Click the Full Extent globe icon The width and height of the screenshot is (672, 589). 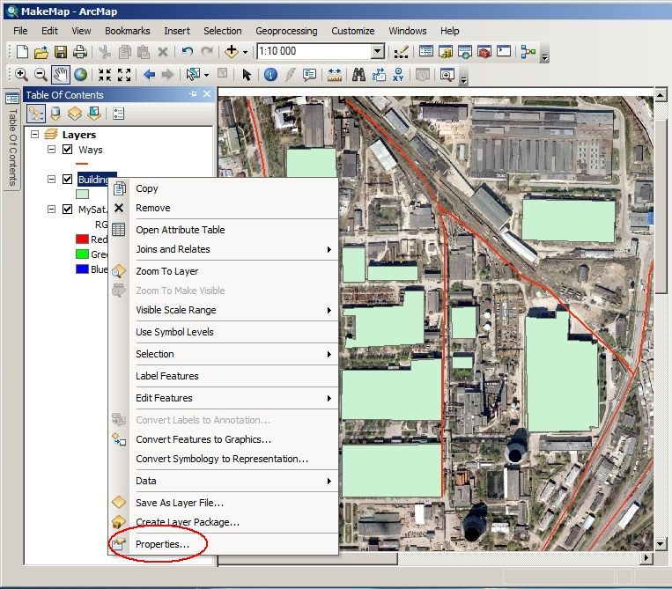[80, 75]
